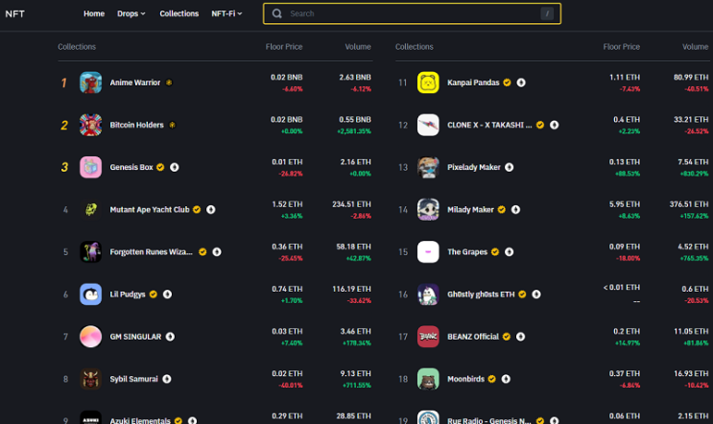This screenshot has width=713, height=424.
Task: Click the verified badge next to Lil Pudgys
Action: (x=154, y=294)
